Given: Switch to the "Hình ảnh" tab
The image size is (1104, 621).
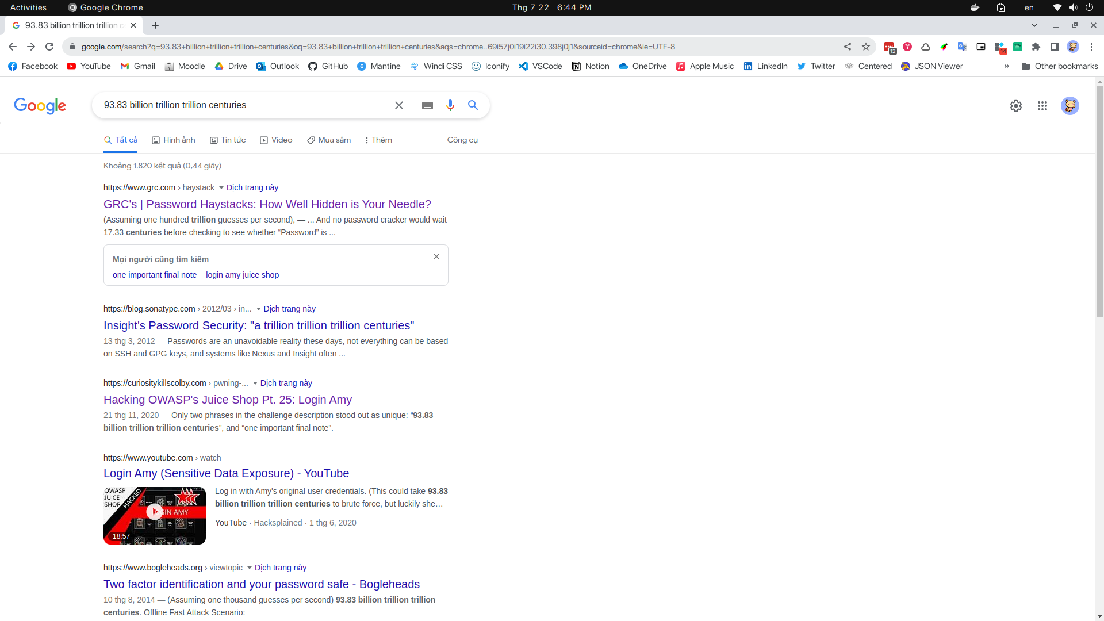Looking at the screenshot, I should coord(173,140).
